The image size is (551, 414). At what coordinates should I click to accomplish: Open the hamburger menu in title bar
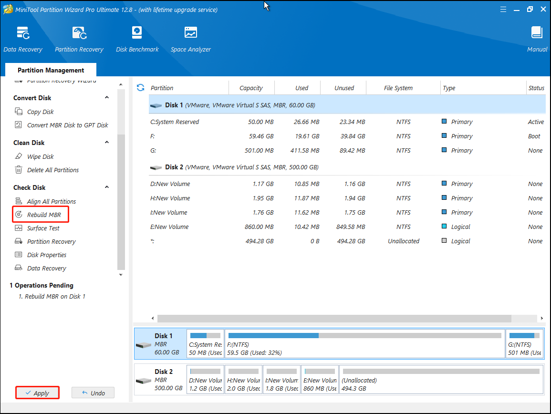(503, 9)
